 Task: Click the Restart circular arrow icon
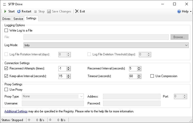click(19, 11)
